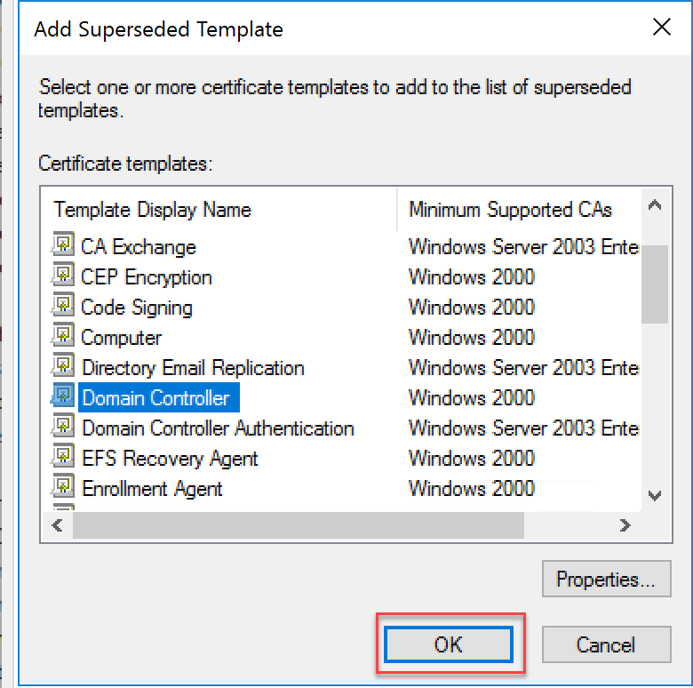Click the Code Signing template icon
Viewport: 693px width, 688px height.
[63, 307]
